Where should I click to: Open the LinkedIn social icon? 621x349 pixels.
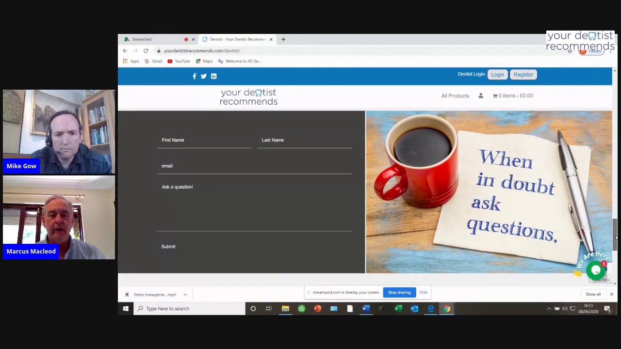(x=213, y=76)
